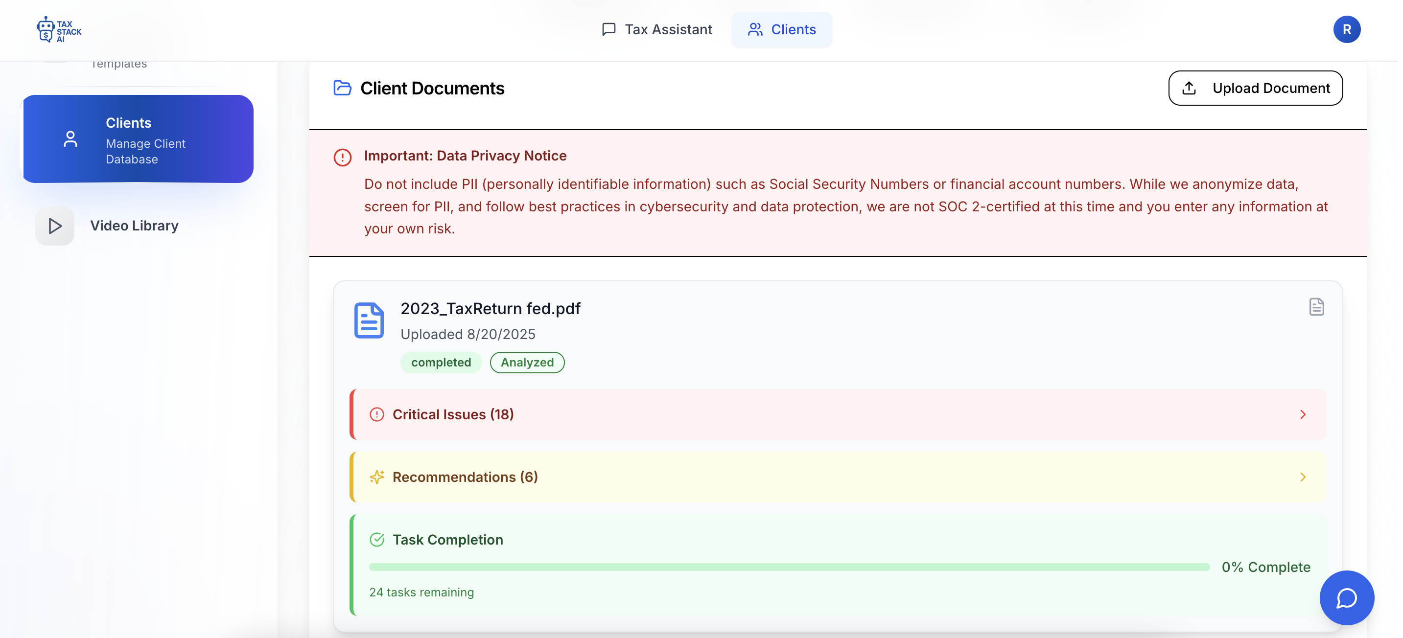Click the privacy notice alert icon
Viewport: 1403px width, 638px height.
(342, 158)
